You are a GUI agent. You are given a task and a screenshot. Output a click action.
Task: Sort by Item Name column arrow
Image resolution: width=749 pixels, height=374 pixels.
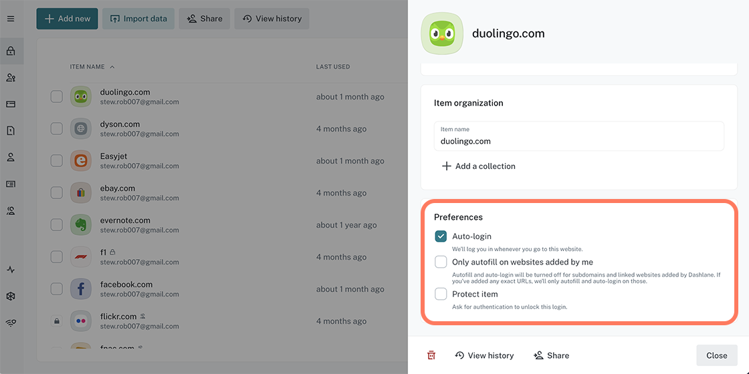coord(112,67)
